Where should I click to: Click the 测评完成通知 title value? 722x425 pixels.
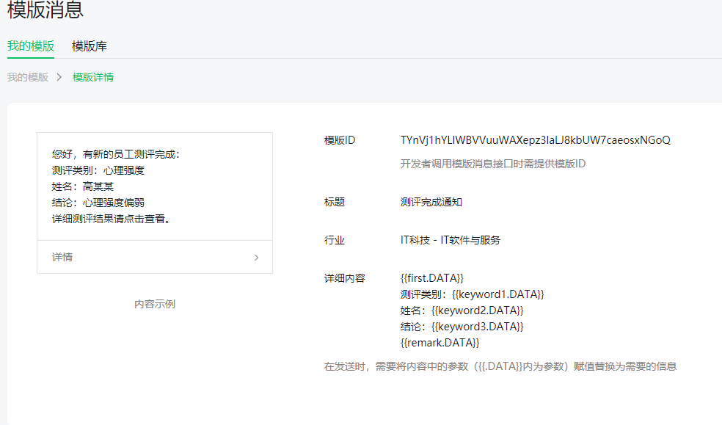tap(431, 202)
